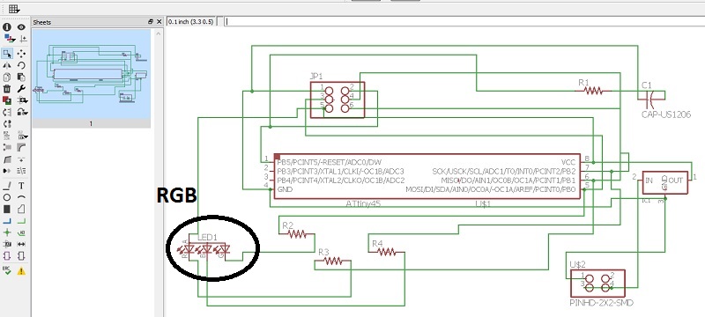Select the Name tool
The height and width of the screenshot is (317, 705).
(7, 136)
